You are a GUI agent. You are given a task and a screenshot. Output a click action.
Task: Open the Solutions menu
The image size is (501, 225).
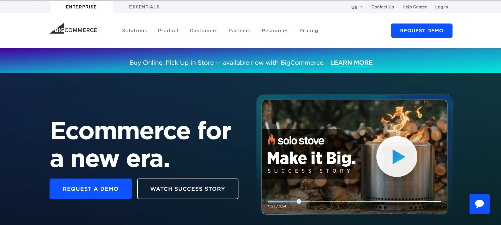click(135, 31)
